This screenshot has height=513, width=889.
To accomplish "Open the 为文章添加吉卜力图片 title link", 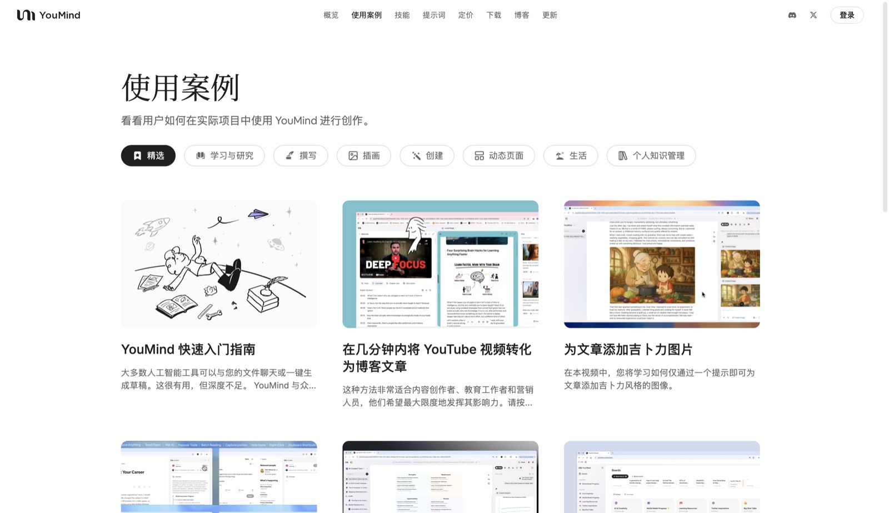I will [628, 350].
